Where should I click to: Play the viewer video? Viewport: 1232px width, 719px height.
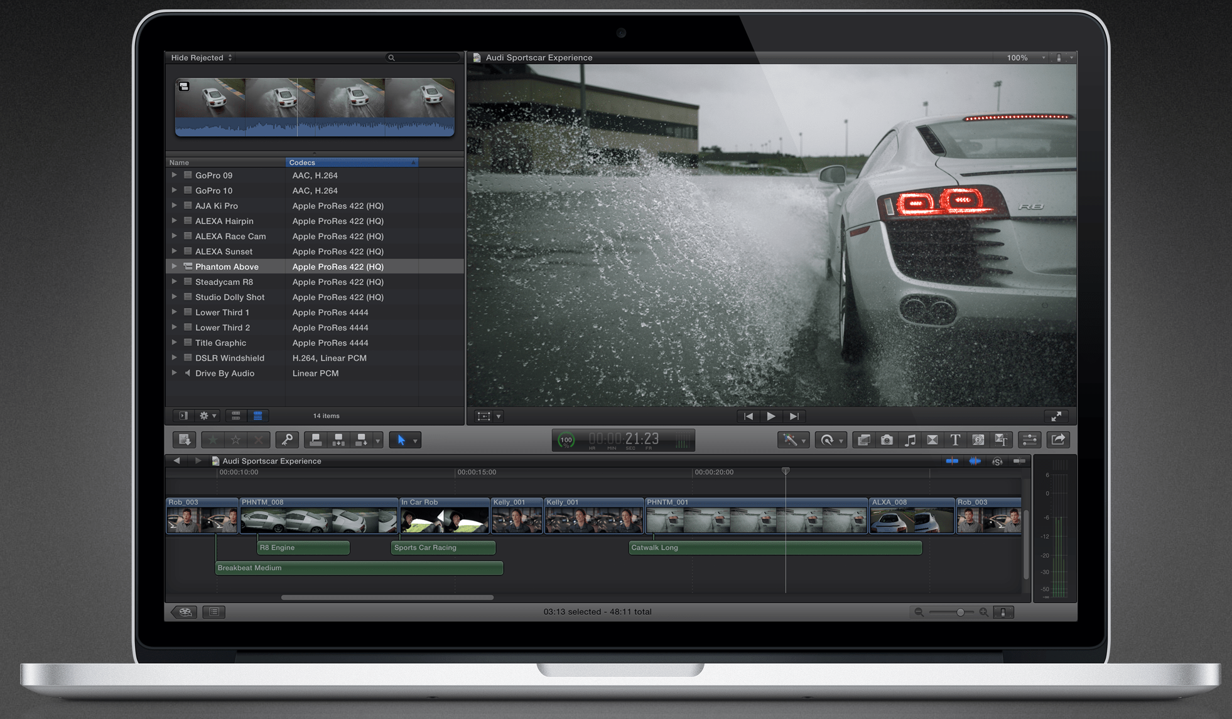(x=771, y=416)
